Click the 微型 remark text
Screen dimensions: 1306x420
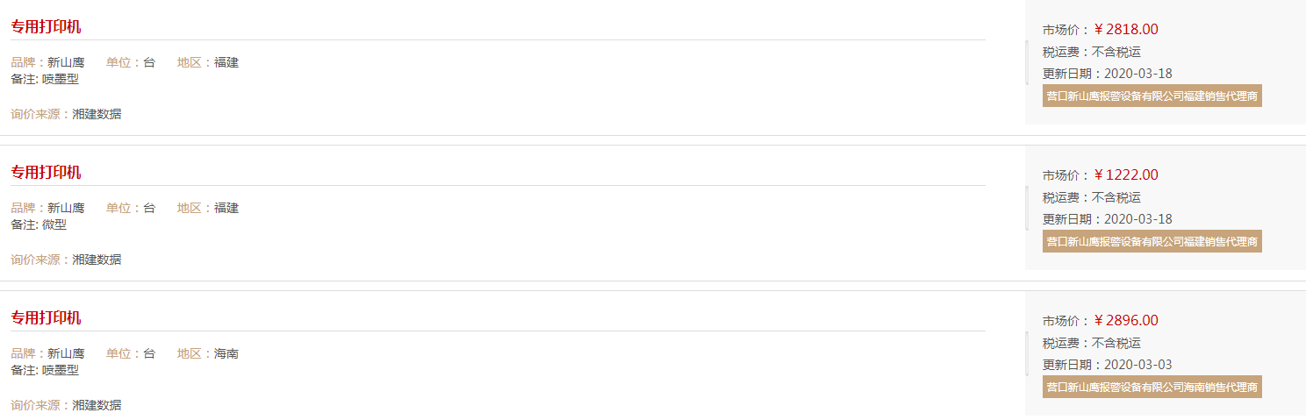coord(54,224)
